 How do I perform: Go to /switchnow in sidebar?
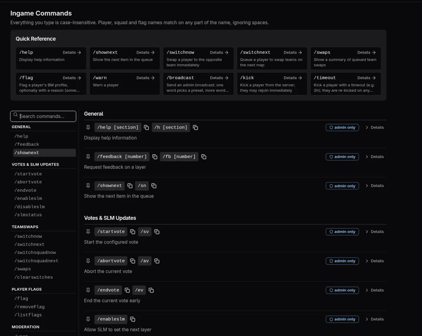pos(44,236)
